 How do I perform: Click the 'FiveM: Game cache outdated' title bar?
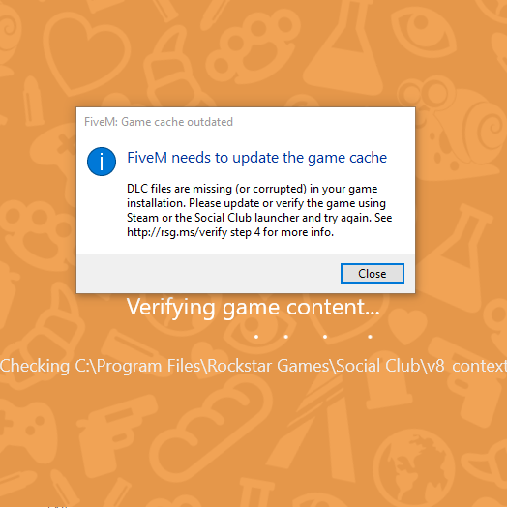(x=246, y=122)
